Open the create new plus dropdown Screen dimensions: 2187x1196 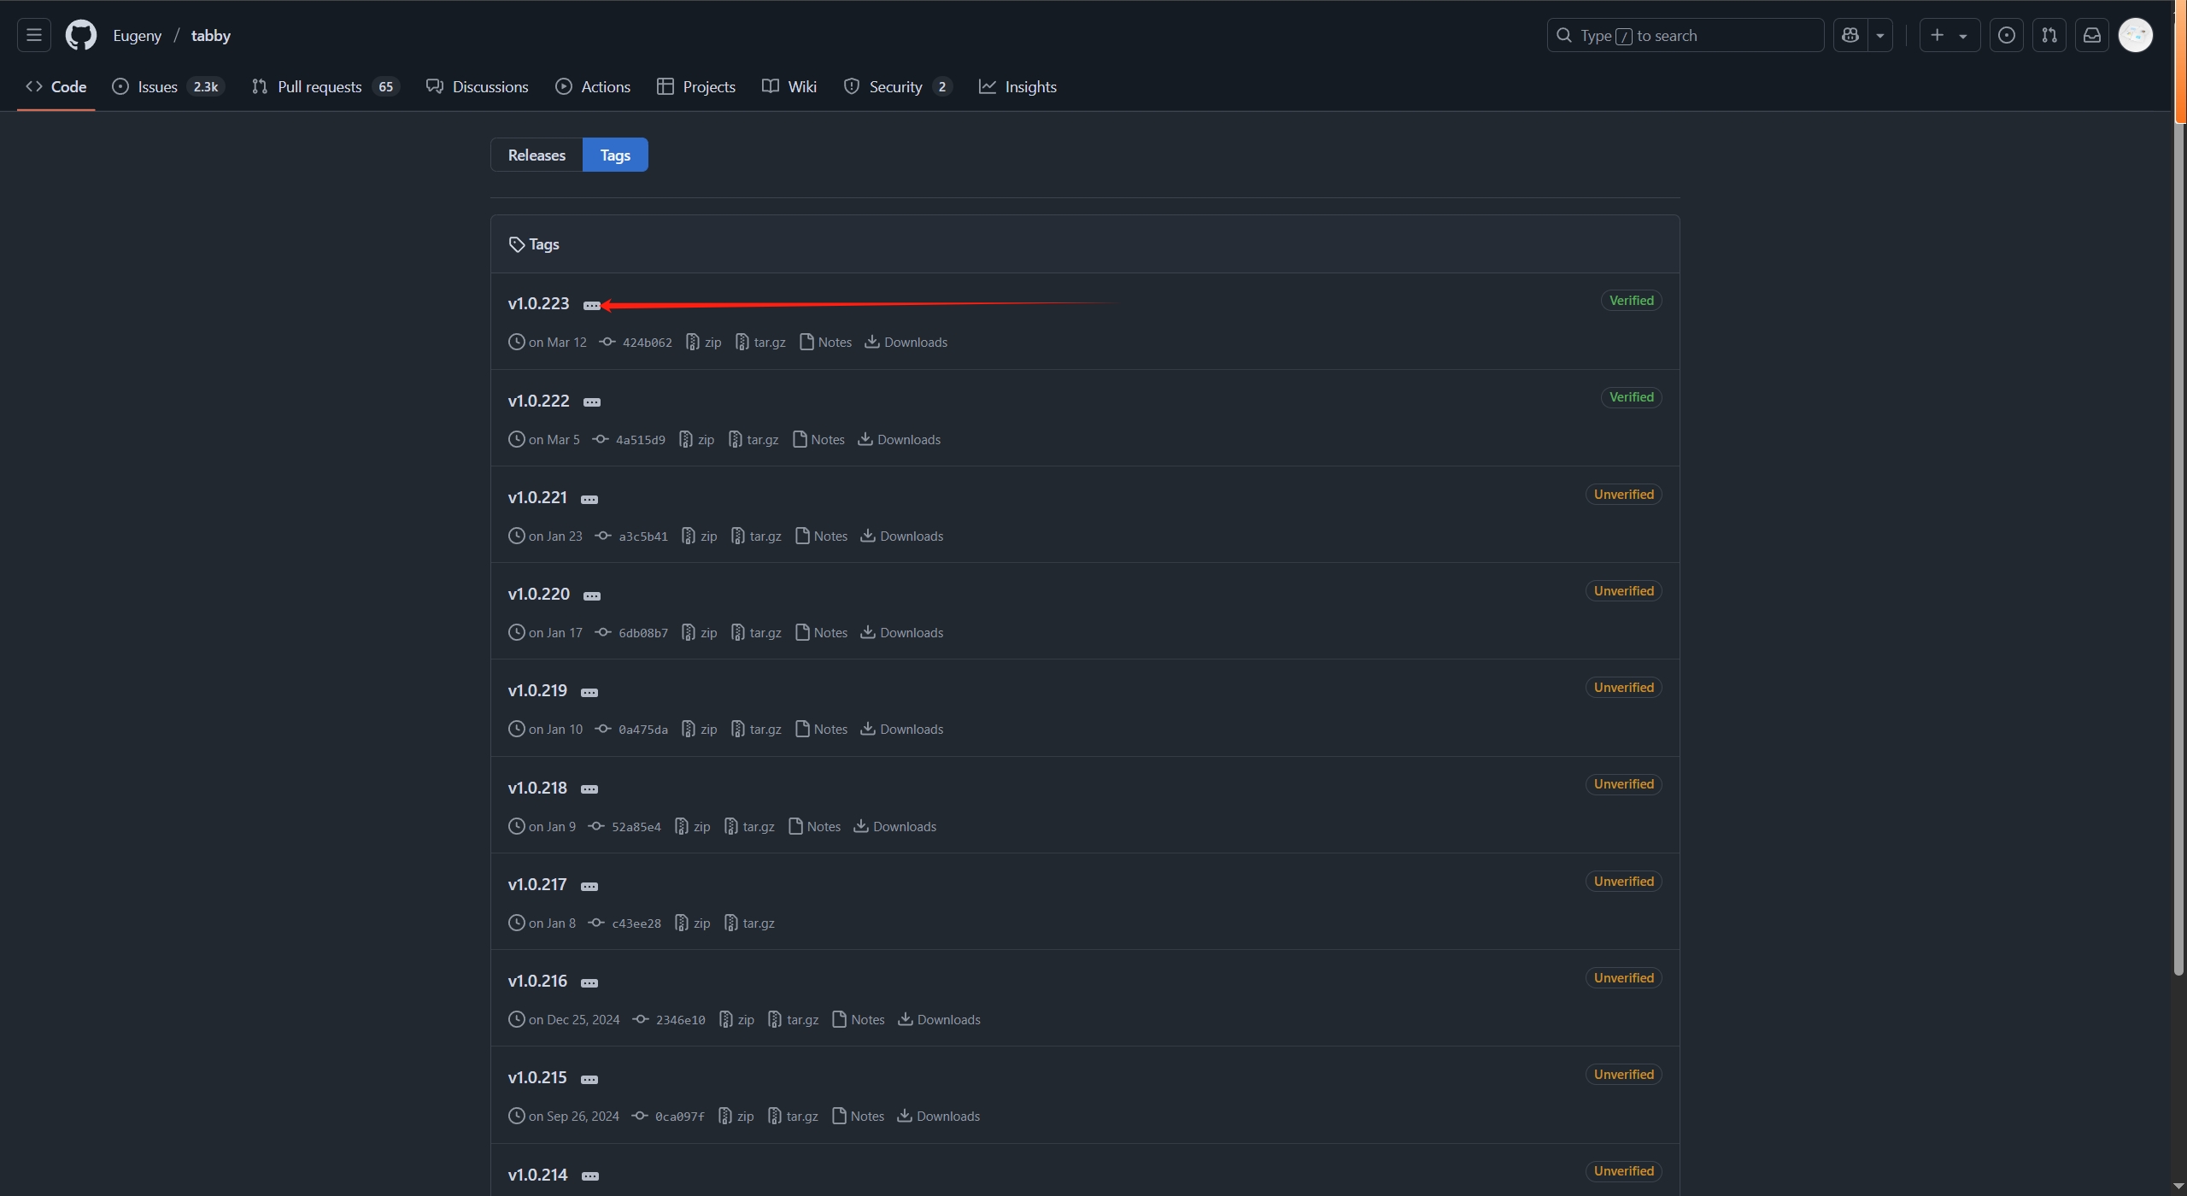pyautogui.click(x=1950, y=35)
